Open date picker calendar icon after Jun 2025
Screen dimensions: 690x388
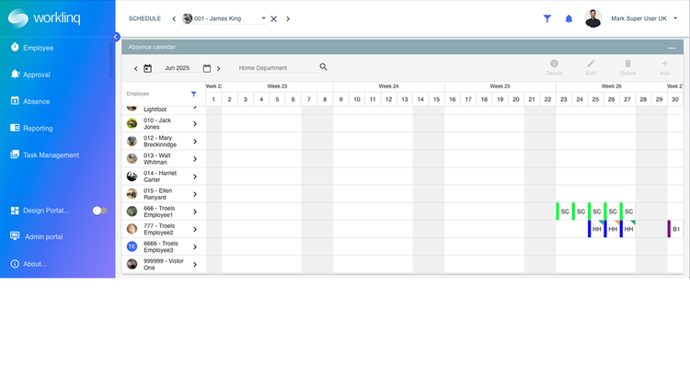tap(207, 68)
